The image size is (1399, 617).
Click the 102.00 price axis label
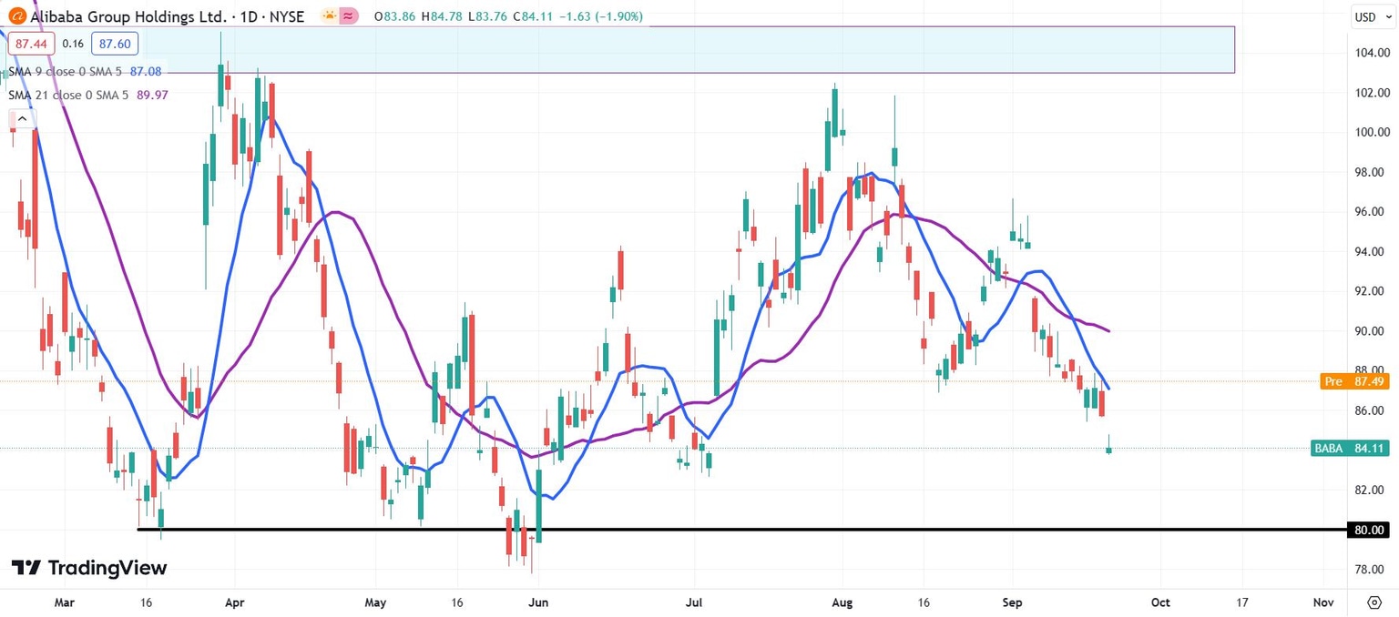tap(1372, 93)
